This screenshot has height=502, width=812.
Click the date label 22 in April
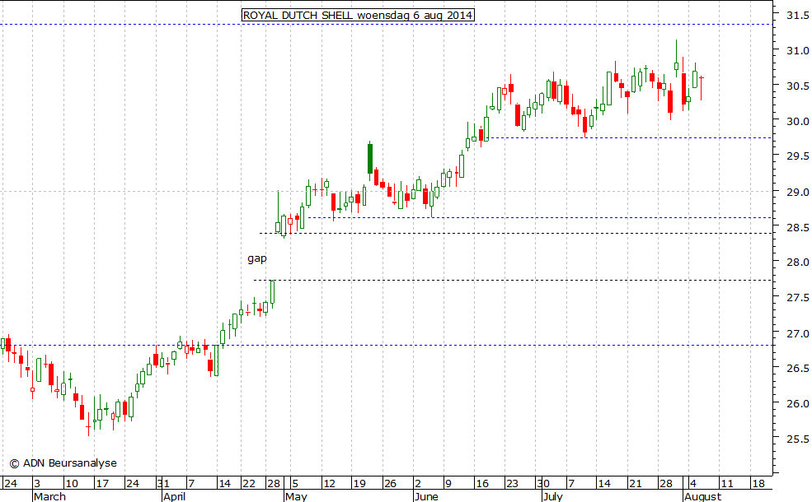coord(249,484)
